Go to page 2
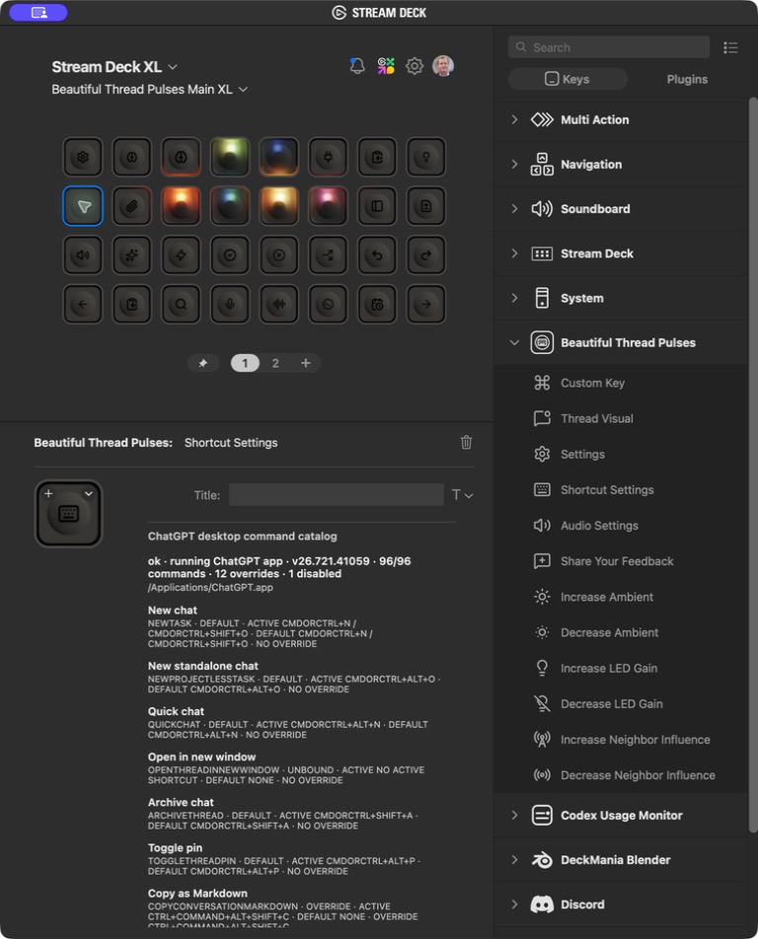 tap(275, 363)
